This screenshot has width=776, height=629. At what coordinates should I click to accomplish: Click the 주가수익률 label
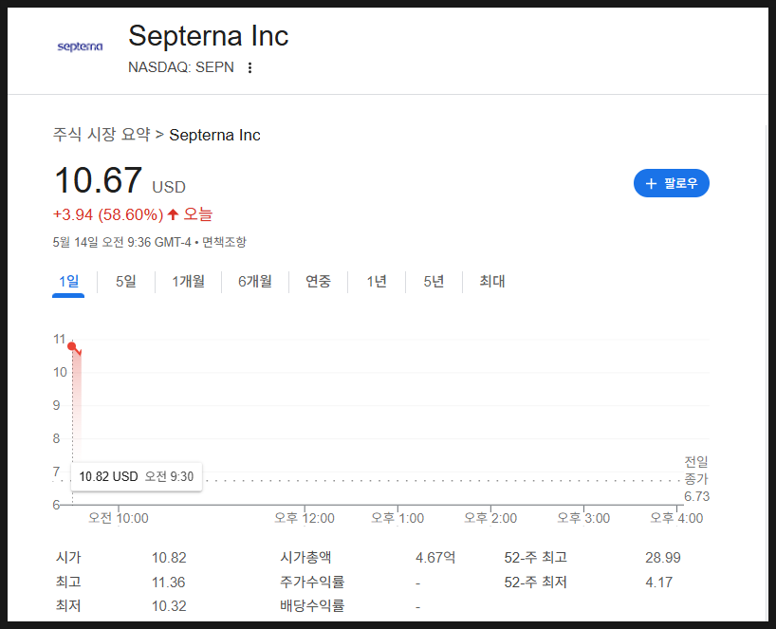click(x=312, y=582)
